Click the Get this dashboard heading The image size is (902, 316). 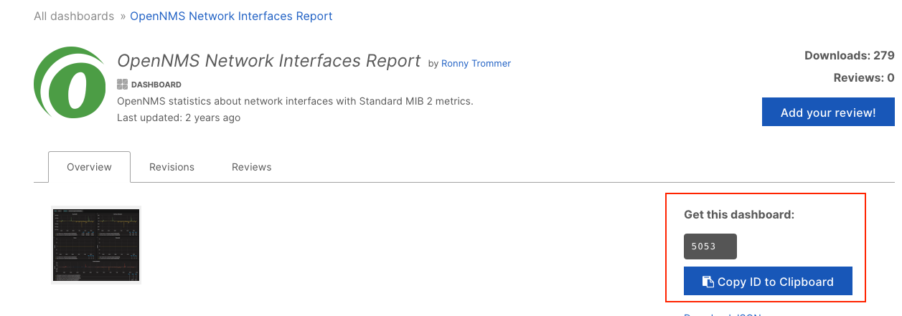(739, 214)
